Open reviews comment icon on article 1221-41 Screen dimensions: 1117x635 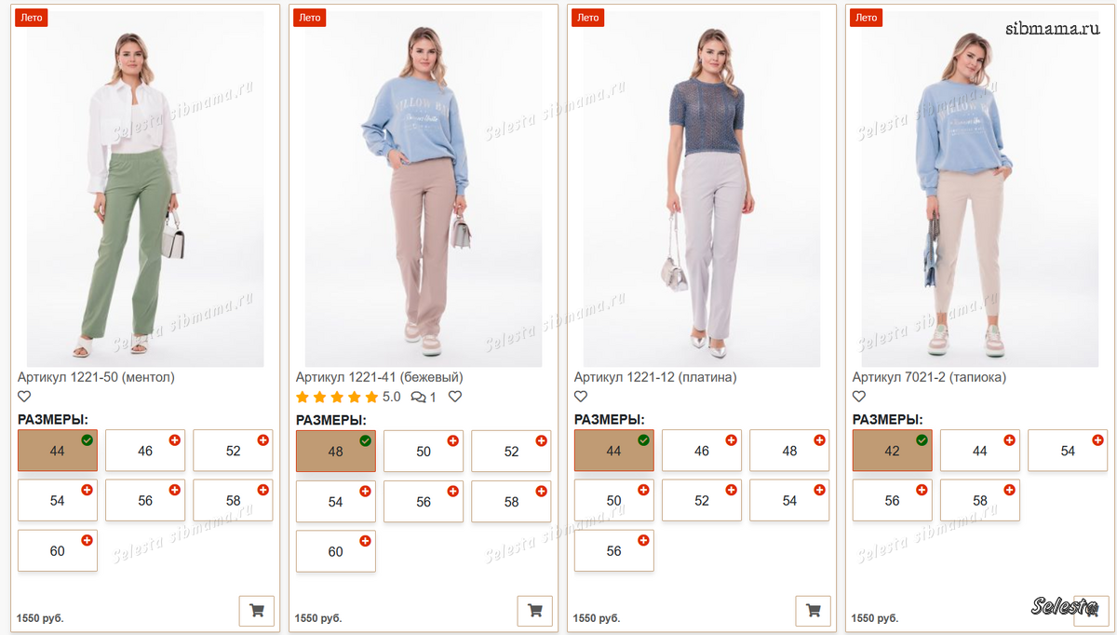[424, 397]
